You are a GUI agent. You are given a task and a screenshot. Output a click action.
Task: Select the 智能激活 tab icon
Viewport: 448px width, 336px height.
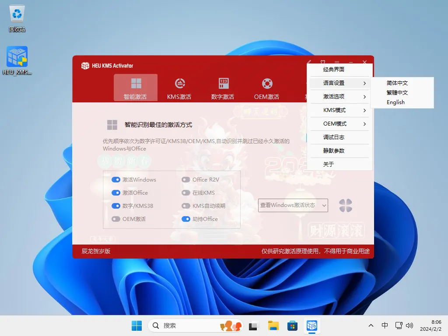[136, 84]
